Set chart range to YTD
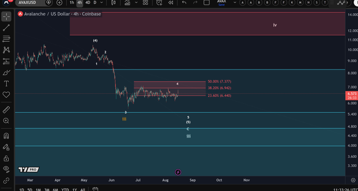The image size is (358, 191). (x=65, y=189)
